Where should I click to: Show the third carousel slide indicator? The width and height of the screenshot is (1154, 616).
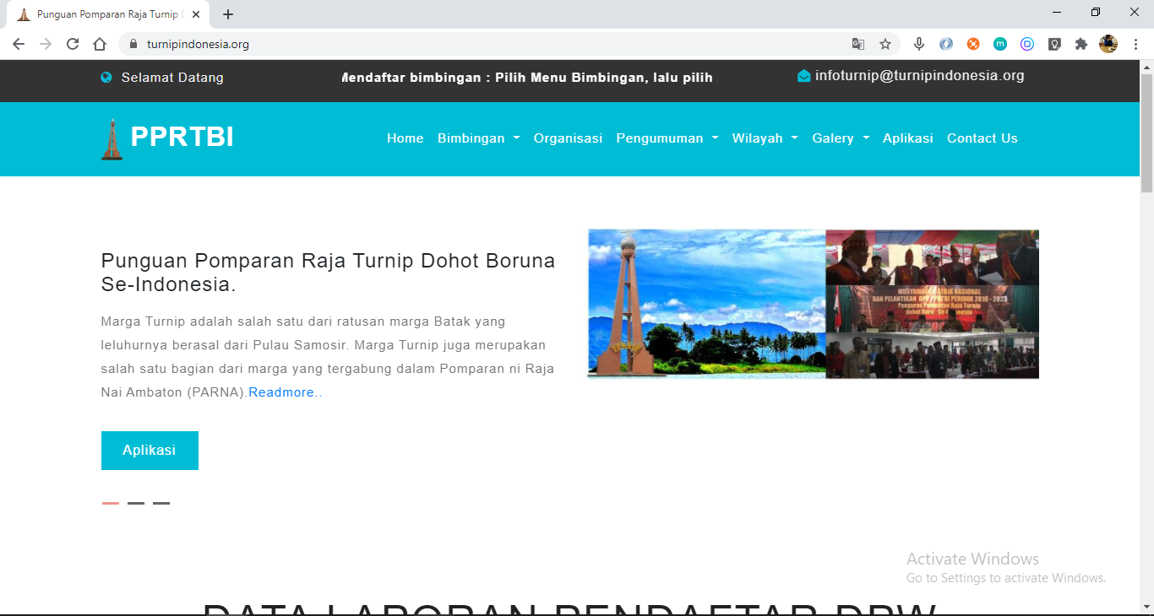pyautogui.click(x=161, y=503)
